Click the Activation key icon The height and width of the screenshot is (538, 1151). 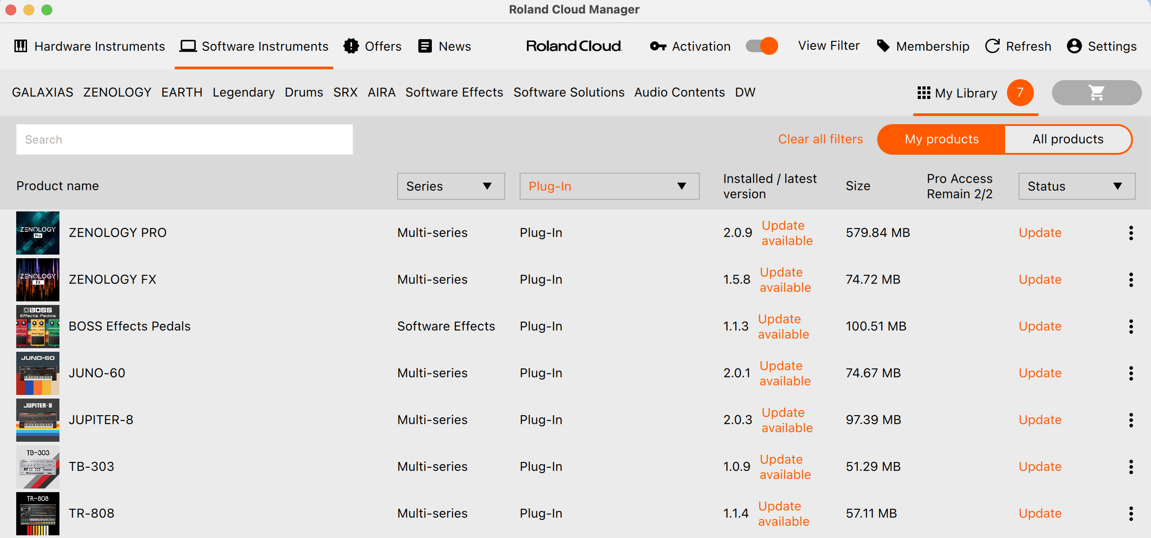point(658,46)
